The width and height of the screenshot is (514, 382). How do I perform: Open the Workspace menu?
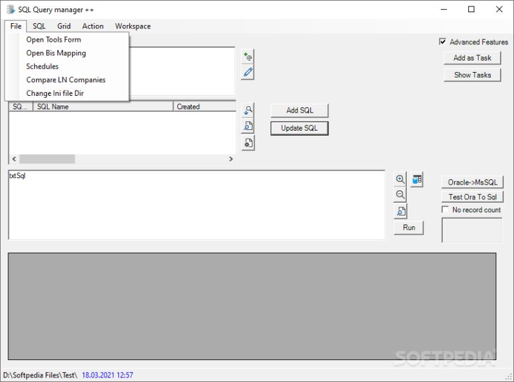pyautogui.click(x=132, y=26)
